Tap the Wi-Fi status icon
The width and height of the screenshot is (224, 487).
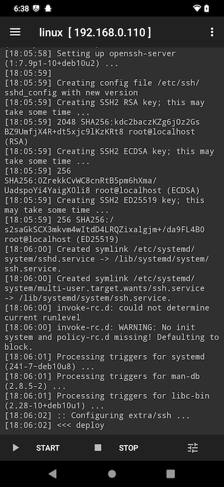click(x=197, y=9)
